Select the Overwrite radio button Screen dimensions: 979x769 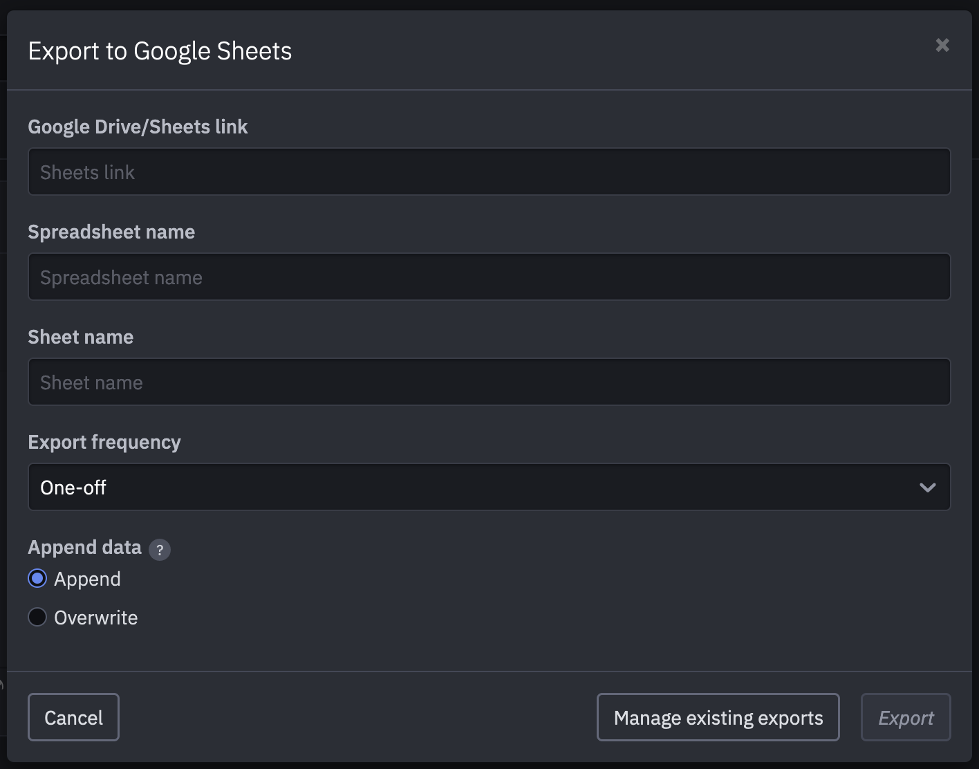click(37, 617)
